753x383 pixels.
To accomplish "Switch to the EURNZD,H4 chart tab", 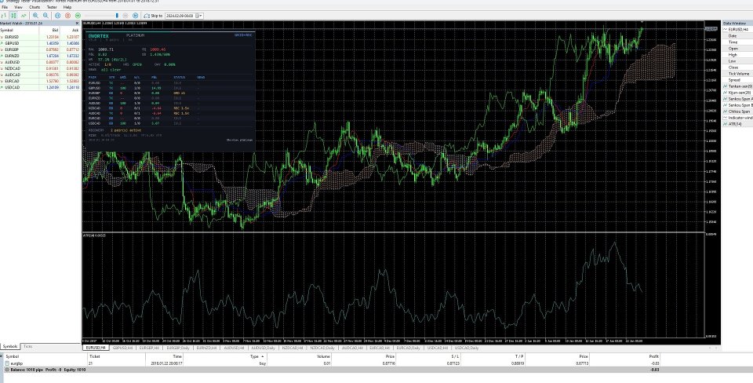I will coord(207,348).
